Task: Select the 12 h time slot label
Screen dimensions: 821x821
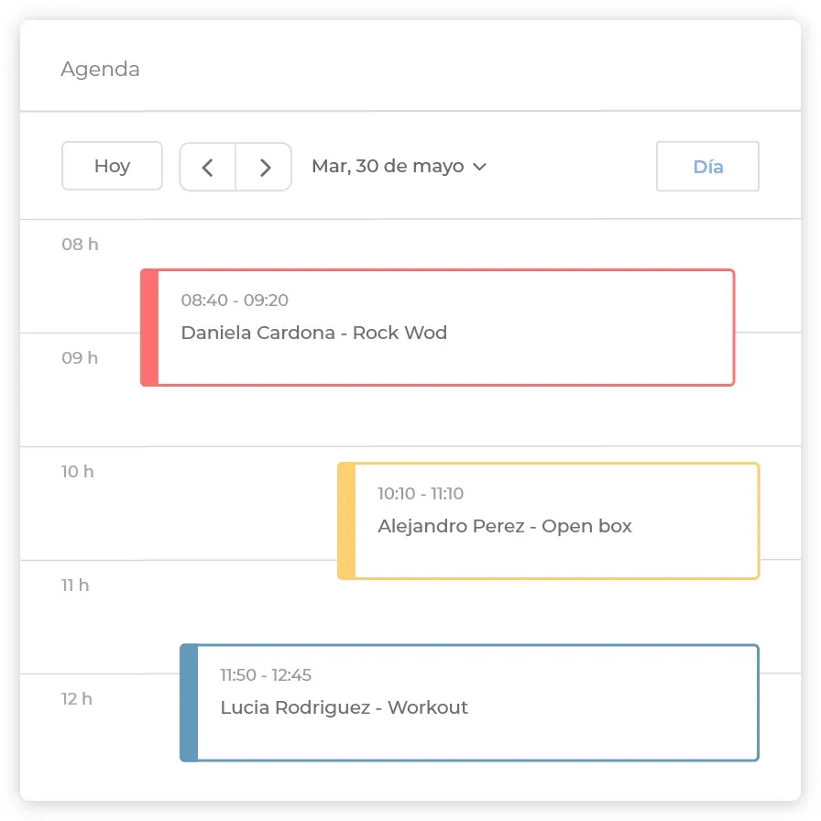Action: [76, 699]
